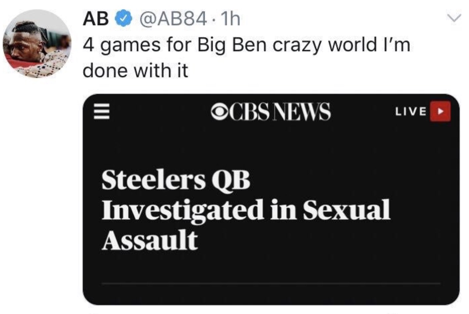Open the tweet options chevron

454,18
